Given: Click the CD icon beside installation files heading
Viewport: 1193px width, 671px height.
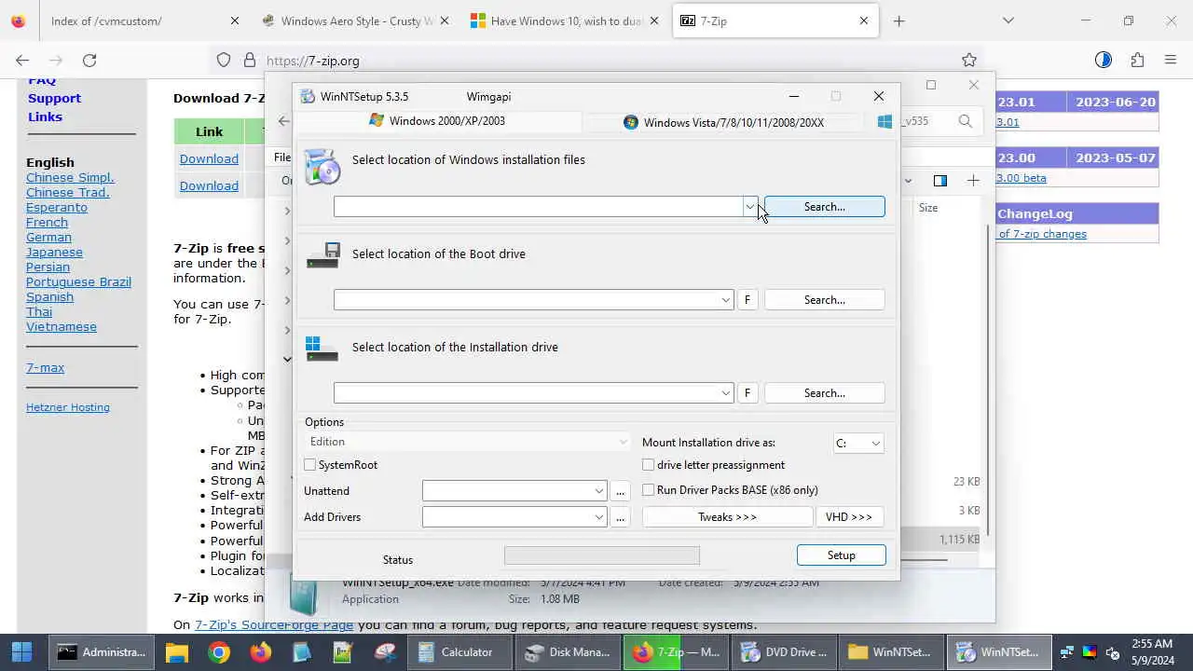Looking at the screenshot, I should (x=322, y=167).
